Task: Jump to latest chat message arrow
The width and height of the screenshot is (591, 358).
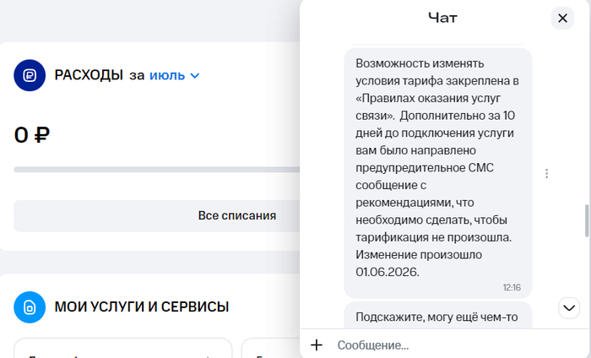Action: pyautogui.click(x=569, y=308)
